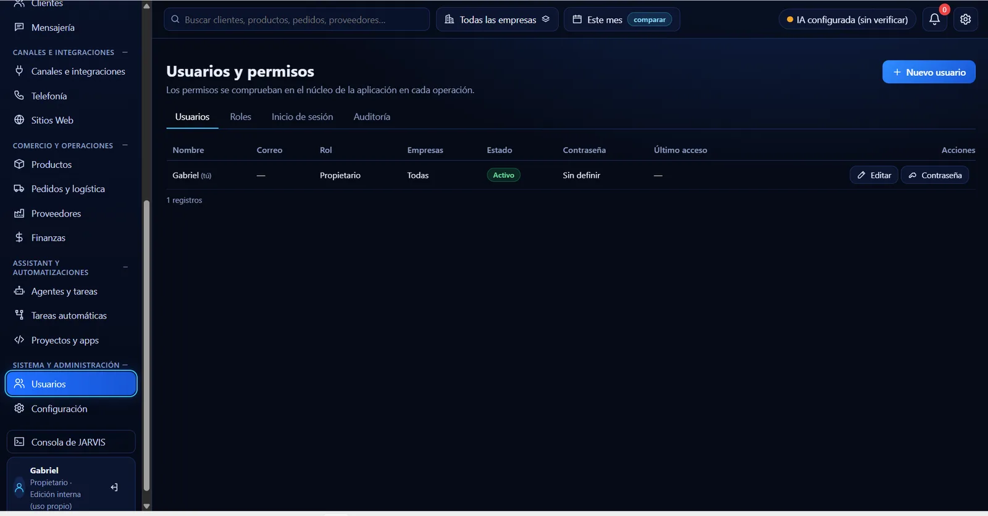Click the Tareas automáticas workflow icon
The height and width of the screenshot is (516, 988).
(19, 315)
